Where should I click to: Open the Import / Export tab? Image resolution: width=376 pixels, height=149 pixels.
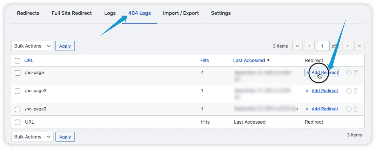181,13
